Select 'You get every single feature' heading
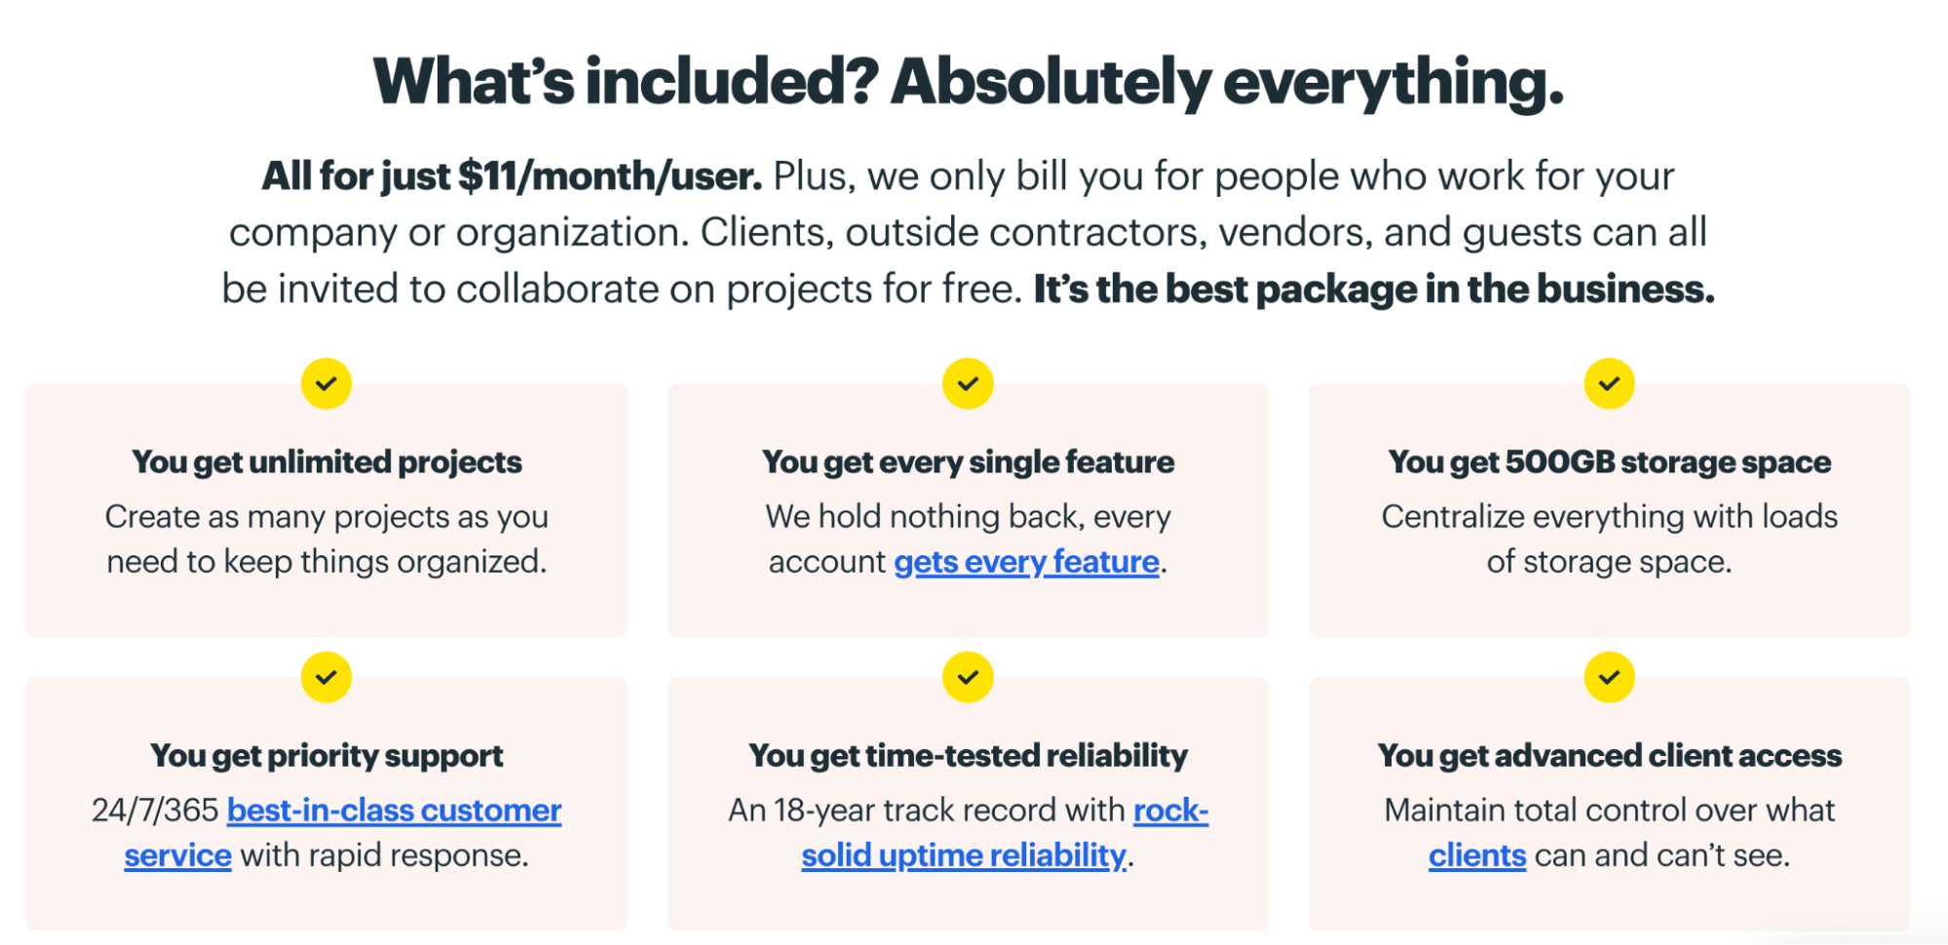 [968, 462]
